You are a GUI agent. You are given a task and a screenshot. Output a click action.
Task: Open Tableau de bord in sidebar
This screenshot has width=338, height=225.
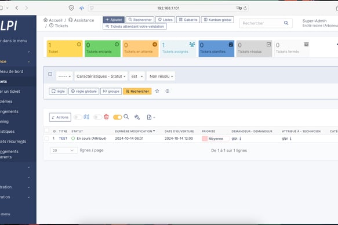(x=12, y=71)
